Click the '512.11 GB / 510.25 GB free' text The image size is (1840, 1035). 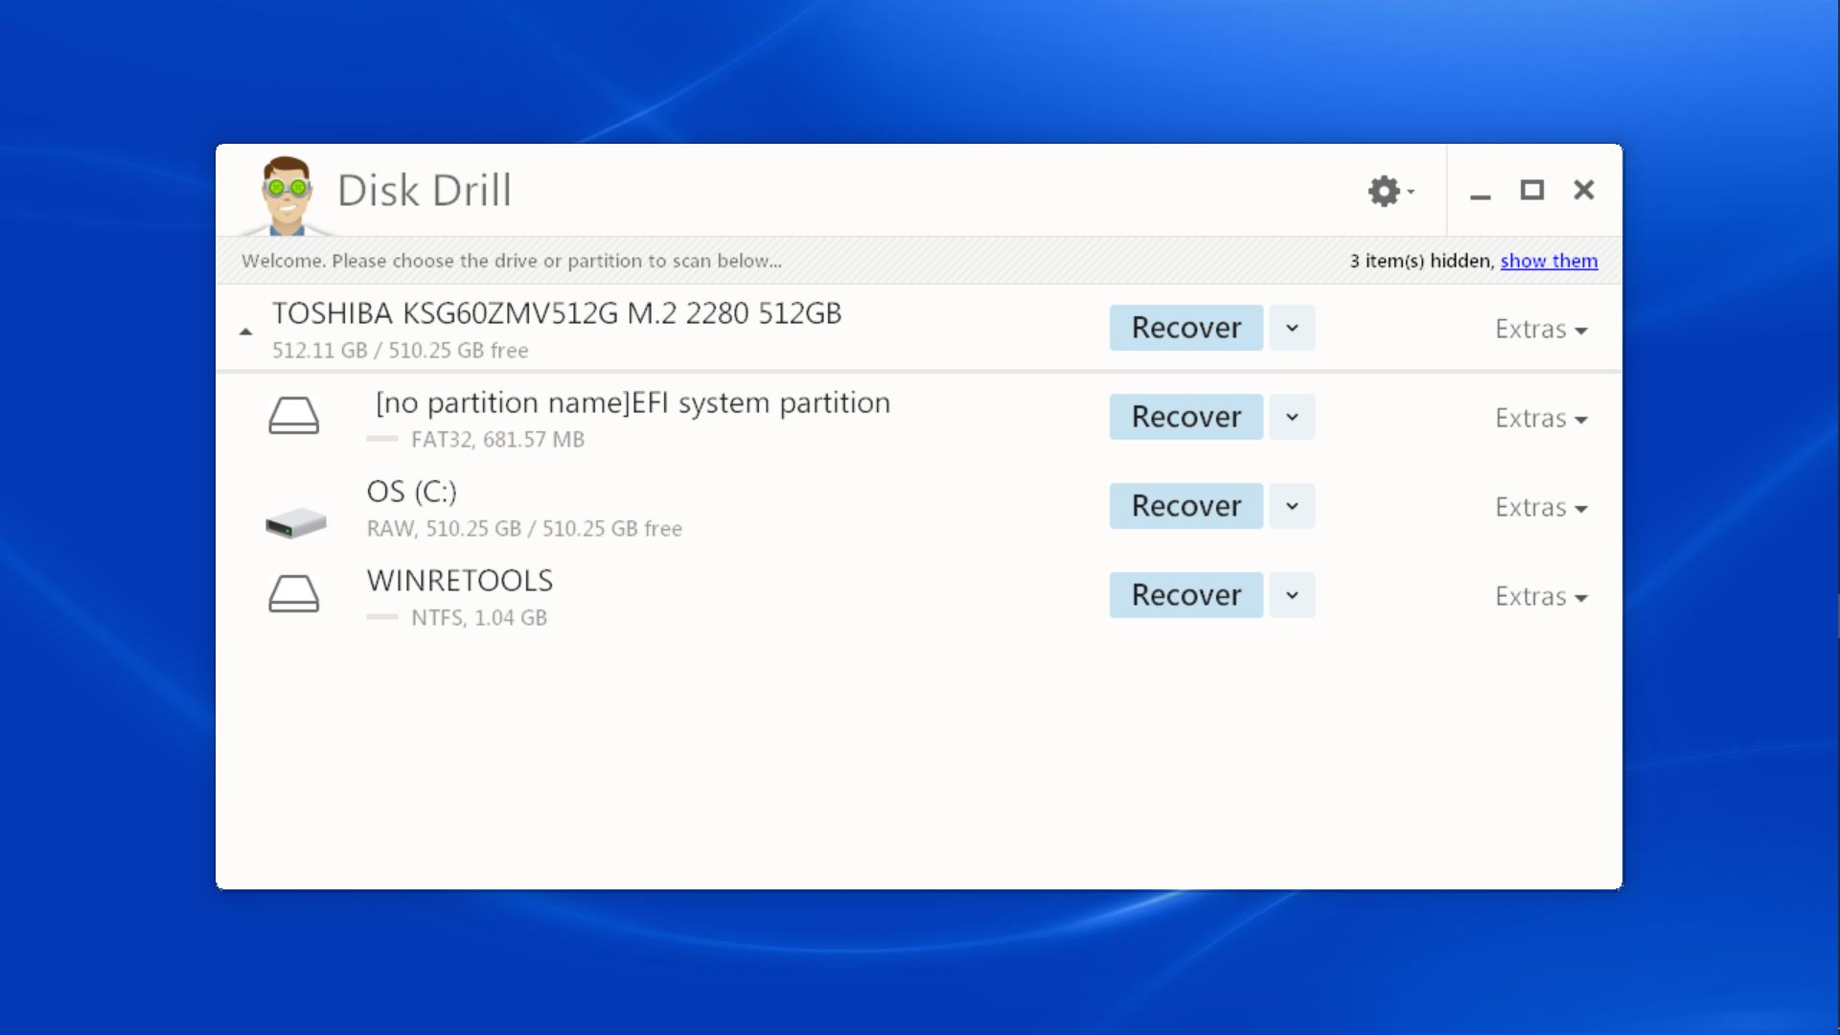401,351
